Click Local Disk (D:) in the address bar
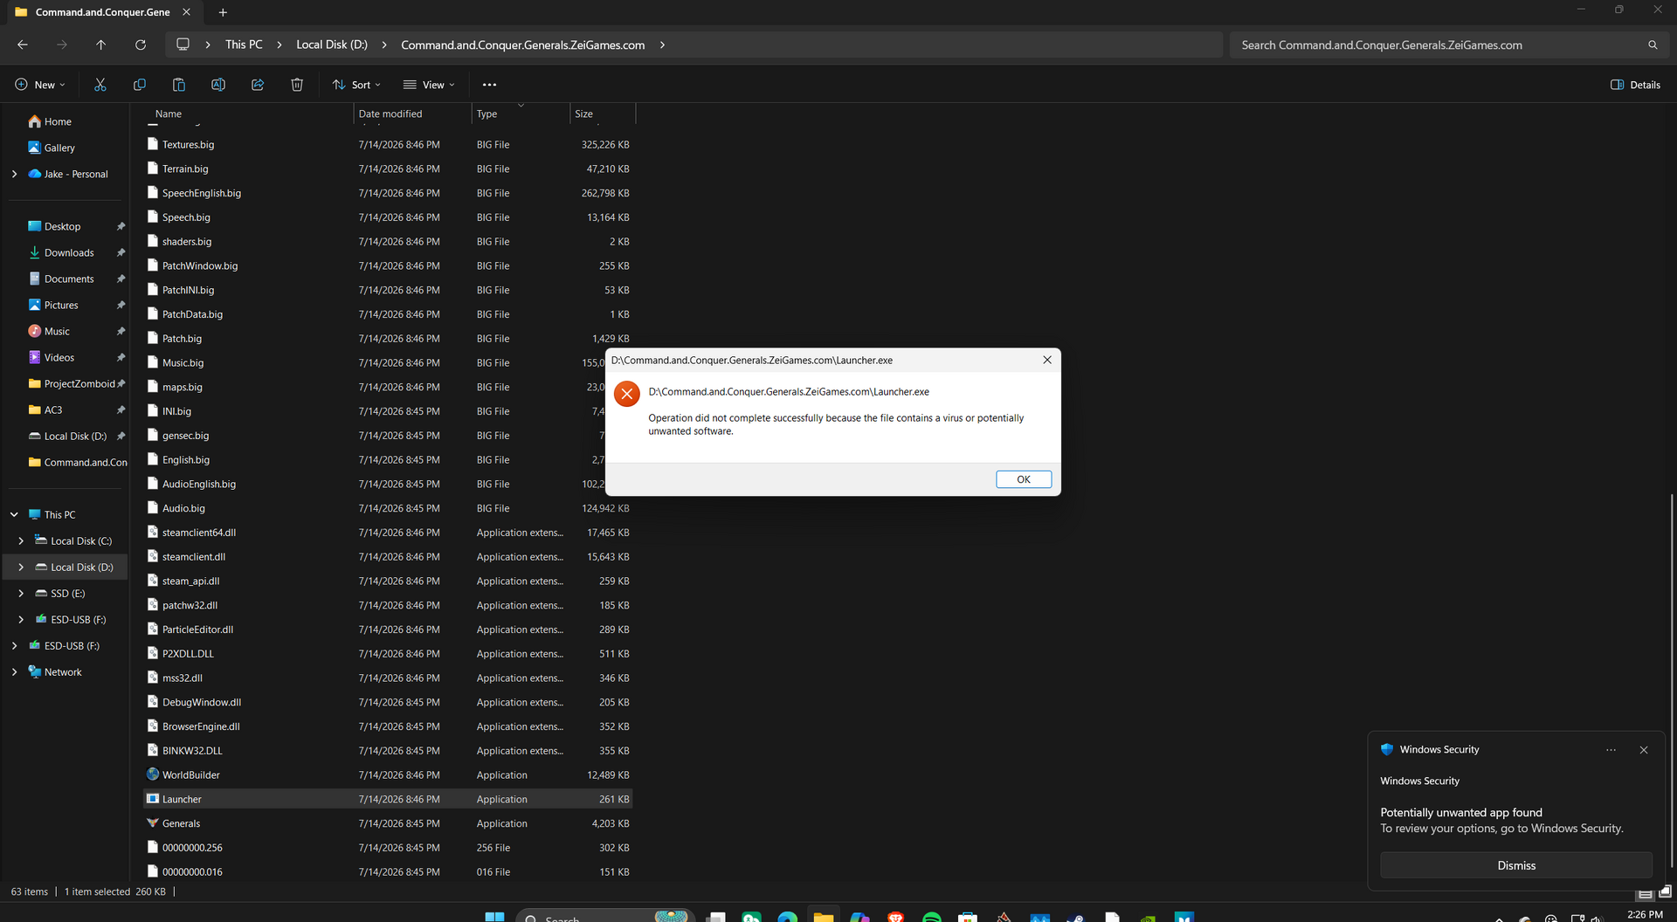The width and height of the screenshot is (1677, 922). (x=332, y=45)
